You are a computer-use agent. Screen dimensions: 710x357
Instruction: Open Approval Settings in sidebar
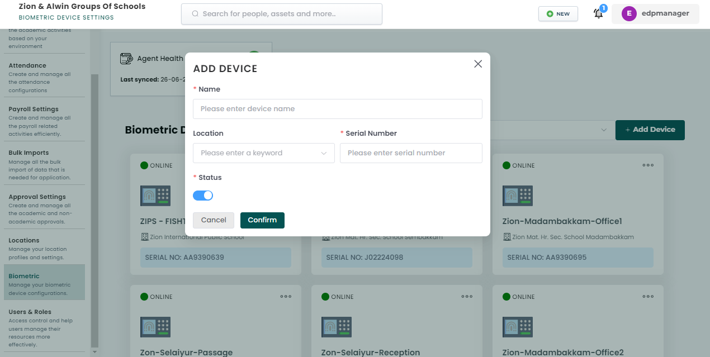[x=44, y=209]
